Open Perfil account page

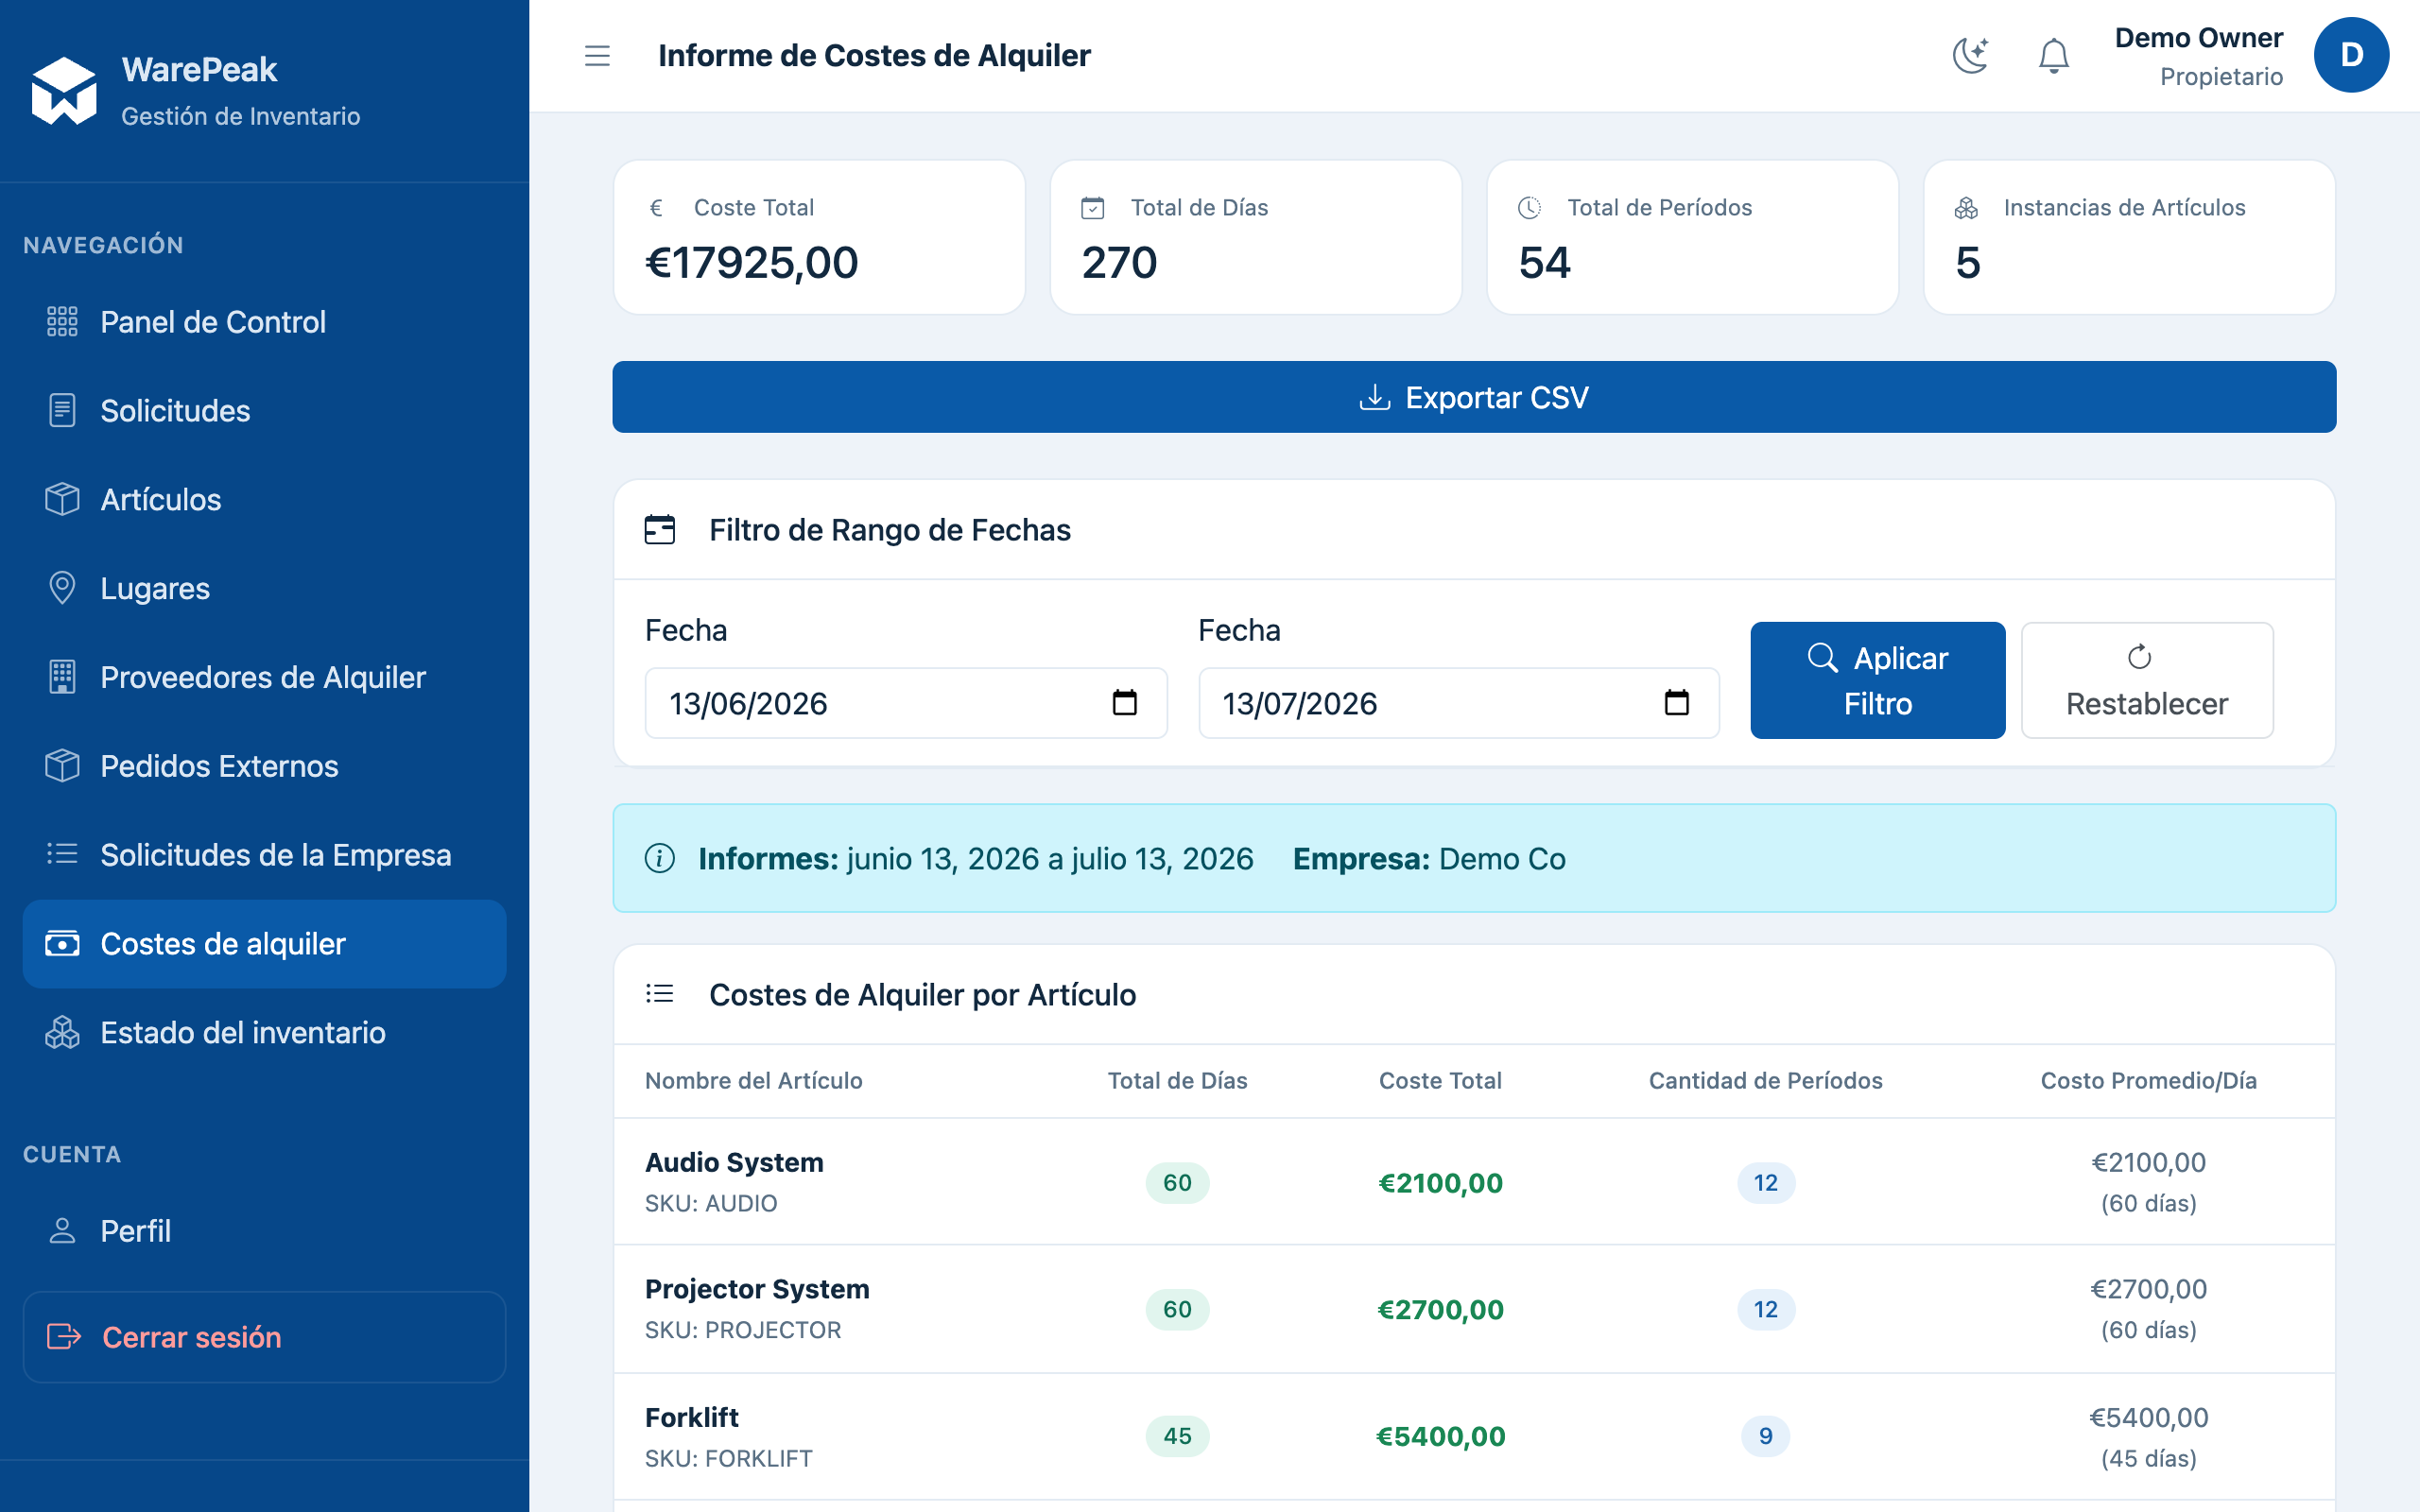[x=264, y=1231]
